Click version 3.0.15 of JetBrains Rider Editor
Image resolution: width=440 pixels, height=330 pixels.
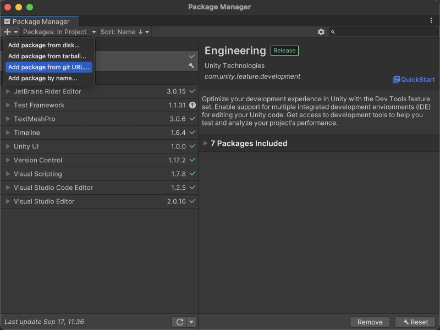pyautogui.click(x=176, y=91)
